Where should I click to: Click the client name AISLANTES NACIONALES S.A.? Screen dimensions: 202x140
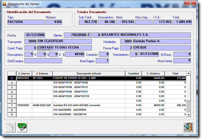[146, 35]
